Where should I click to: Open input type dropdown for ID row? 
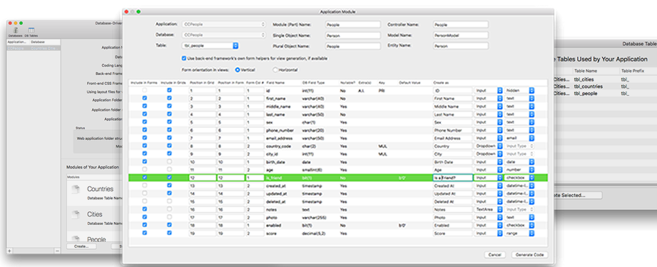click(x=519, y=90)
